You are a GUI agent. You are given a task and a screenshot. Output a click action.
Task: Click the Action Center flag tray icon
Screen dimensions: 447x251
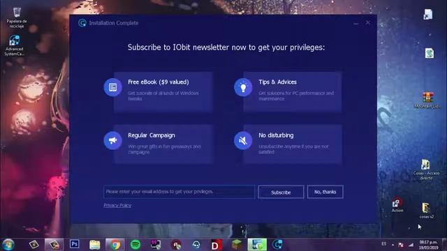point(401,245)
